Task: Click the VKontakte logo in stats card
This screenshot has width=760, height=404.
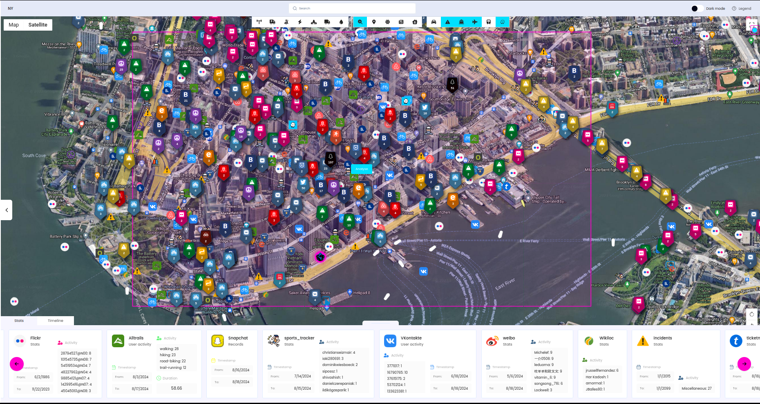Action: (x=390, y=341)
